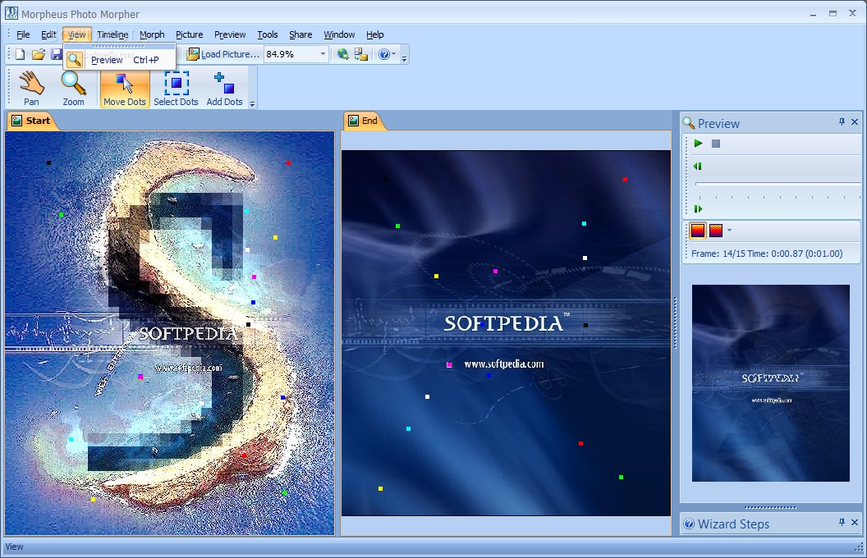Click the Morpheus app icon in title bar
The width and height of the screenshot is (867, 558).
pyautogui.click(x=11, y=12)
